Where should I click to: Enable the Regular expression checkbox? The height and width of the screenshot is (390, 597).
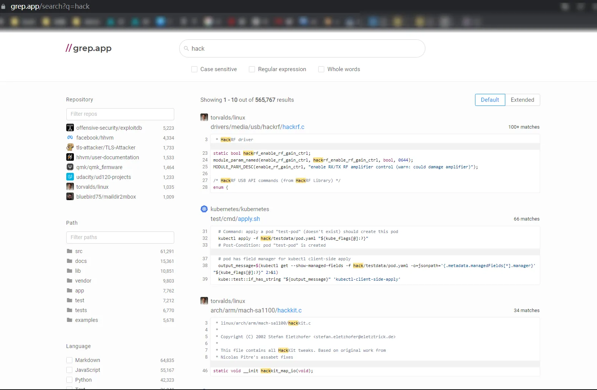click(x=252, y=69)
